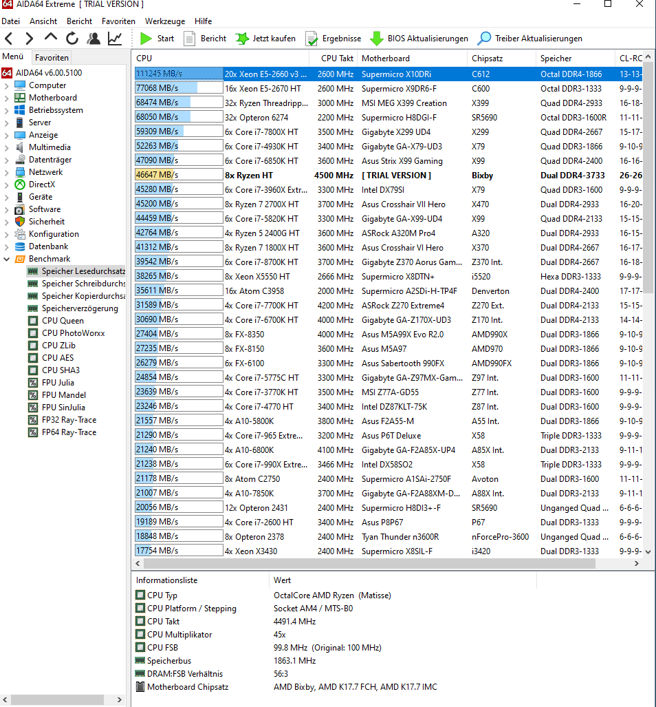Expand the Betriebssystem tree node
The width and height of the screenshot is (656, 707).
click(x=6, y=110)
